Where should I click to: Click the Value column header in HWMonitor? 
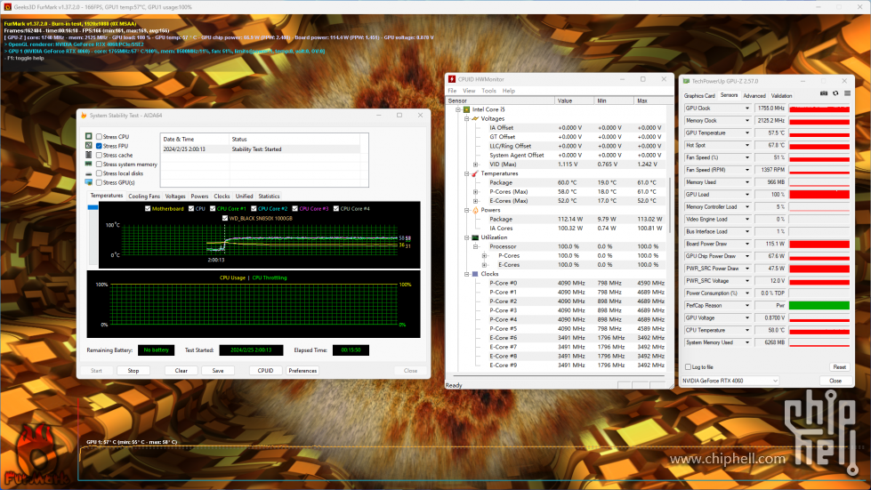click(x=575, y=101)
